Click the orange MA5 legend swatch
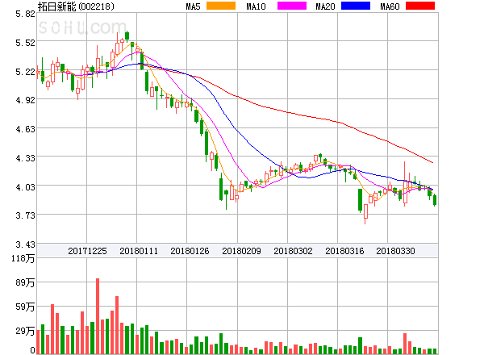The height and width of the screenshot is (355, 484). coord(221,6)
